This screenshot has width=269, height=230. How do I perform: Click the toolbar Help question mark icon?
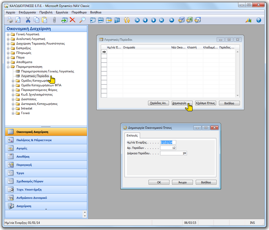point(258,20)
